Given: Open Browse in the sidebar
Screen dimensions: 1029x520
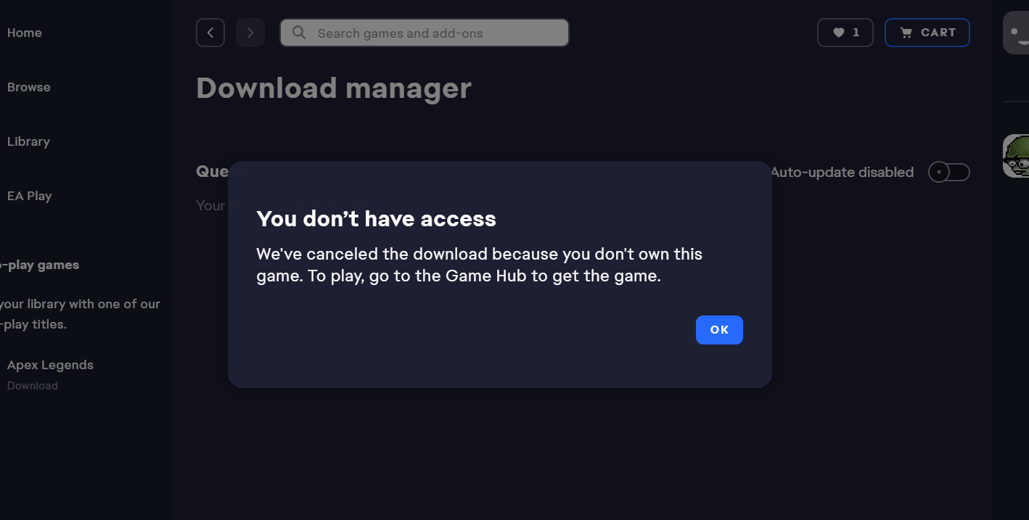Looking at the screenshot, I should click(29, 87).
